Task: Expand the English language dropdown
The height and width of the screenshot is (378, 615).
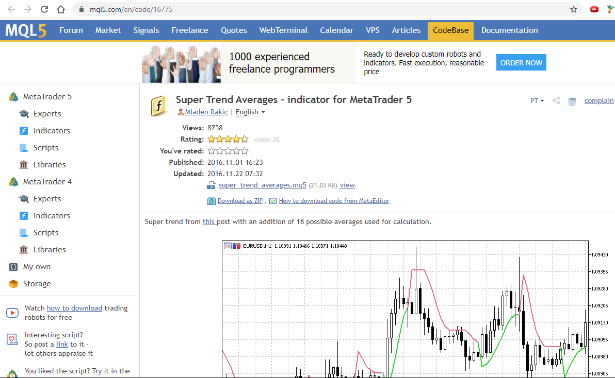Action: click(250, 112)
